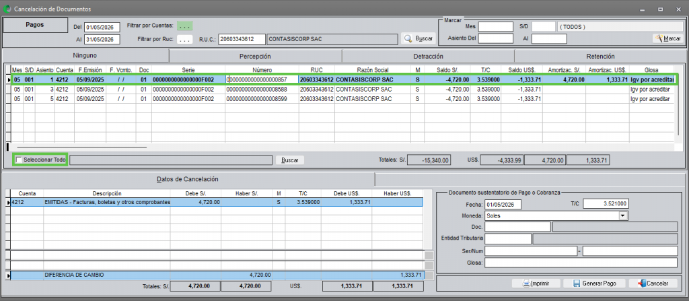689x301 pixels.
Task: Click the Amortizac. S/. cell 4,720.00
Action: [564, 79]
